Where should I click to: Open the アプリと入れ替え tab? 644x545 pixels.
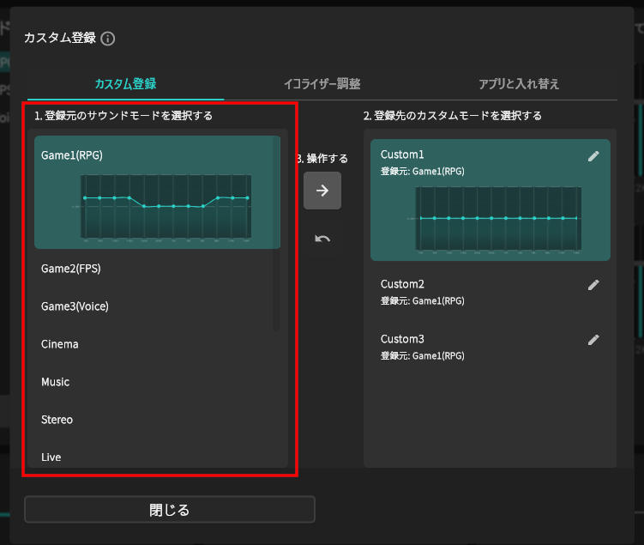click(x=518, y=84)
